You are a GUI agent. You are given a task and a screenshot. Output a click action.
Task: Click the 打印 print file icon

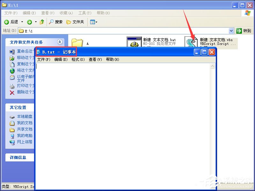[x=12, y=86]
